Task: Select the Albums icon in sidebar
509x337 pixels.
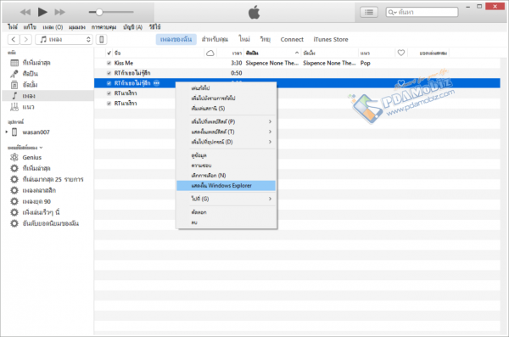Action: click(14, 85)
